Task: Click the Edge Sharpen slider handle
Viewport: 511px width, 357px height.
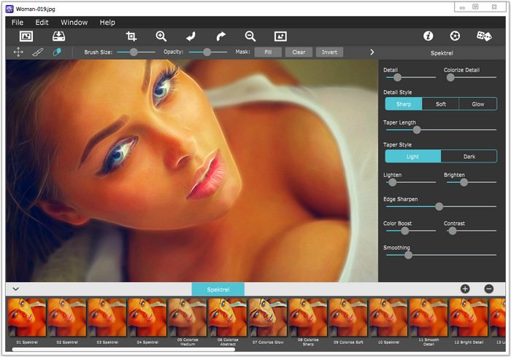Action: pos(439,206)
